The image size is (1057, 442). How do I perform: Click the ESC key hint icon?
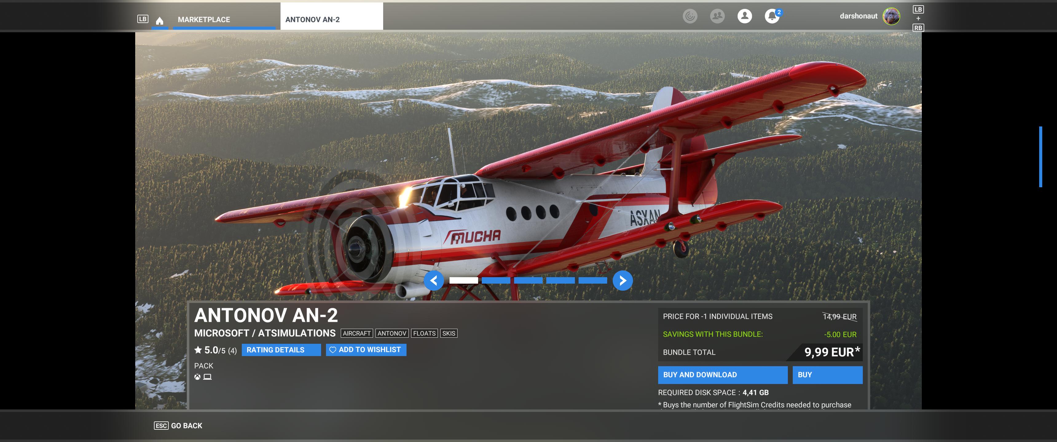(x=161, y=426)
